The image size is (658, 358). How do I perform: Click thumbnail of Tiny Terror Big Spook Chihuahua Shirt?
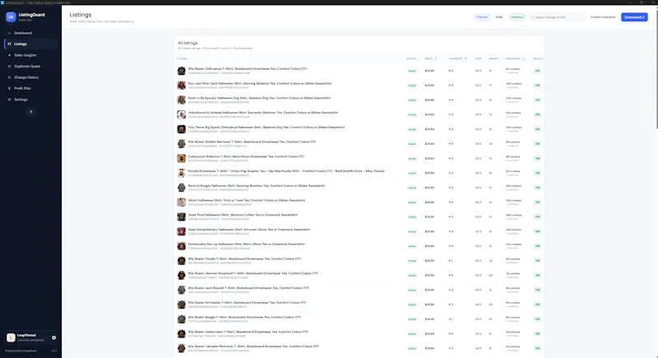(181, 129)
